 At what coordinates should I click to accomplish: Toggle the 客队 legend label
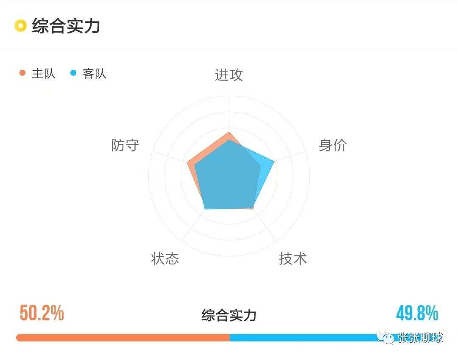click(94, 74)
